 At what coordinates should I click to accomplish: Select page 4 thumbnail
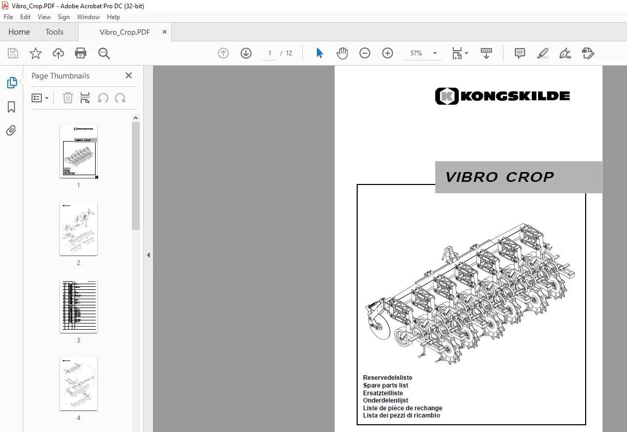(x=79, y=383)
